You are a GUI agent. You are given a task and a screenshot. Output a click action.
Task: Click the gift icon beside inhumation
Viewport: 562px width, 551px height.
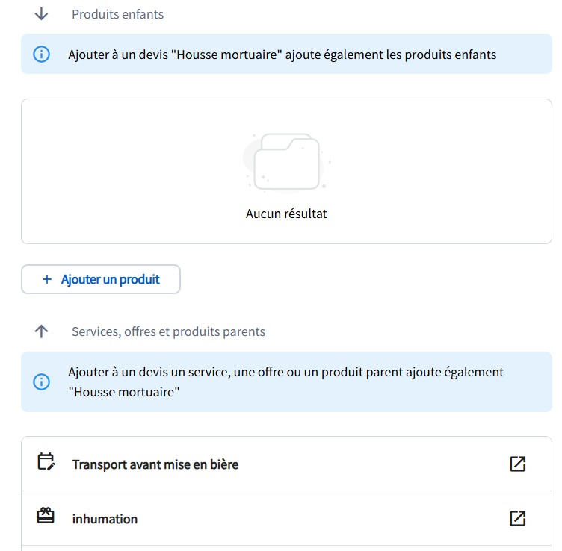coord(46,517)
